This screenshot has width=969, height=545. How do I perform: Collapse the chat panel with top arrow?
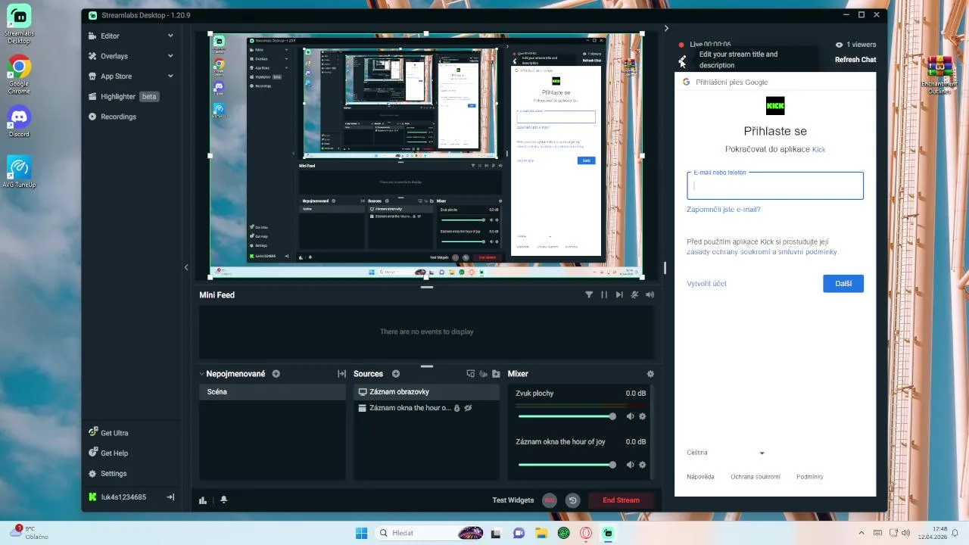coord(666,29)
